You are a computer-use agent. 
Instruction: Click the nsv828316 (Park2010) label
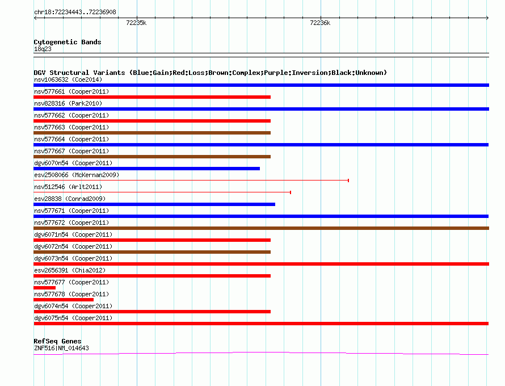pyautogui.click(x=68, y=103)
